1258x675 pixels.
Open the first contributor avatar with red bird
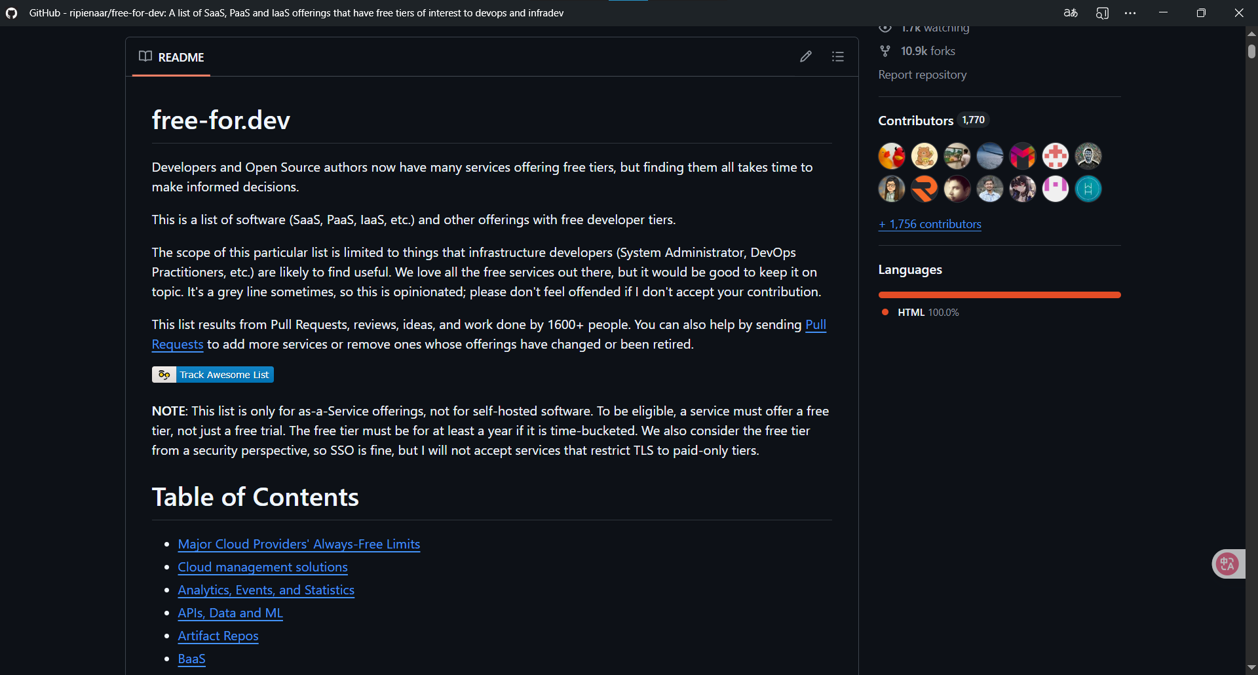pos(892,156)
